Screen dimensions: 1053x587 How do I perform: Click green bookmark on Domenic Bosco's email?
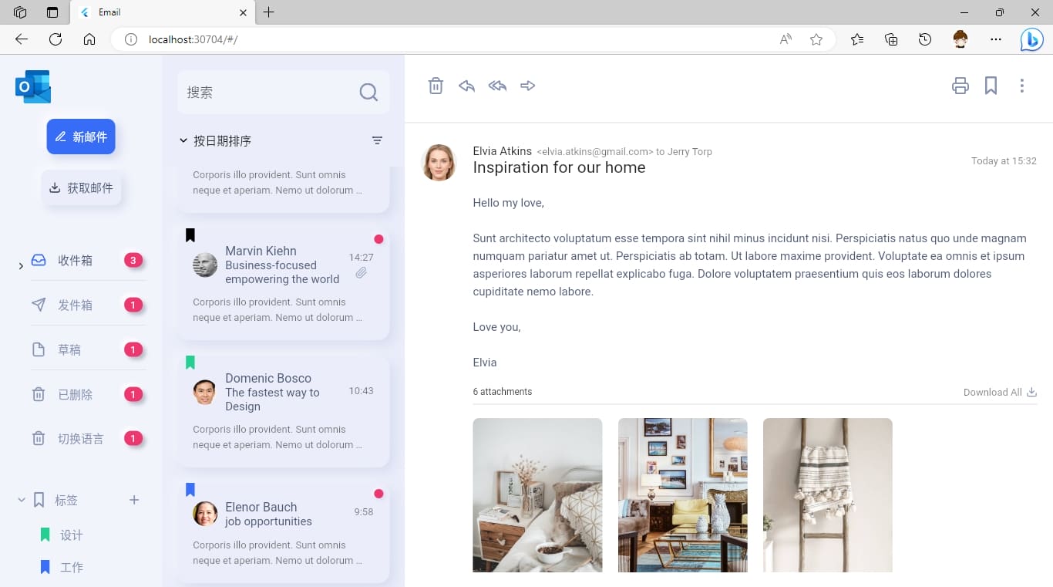click(x=190, y=363)
